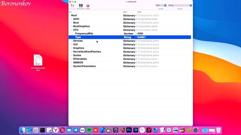Expand the RtVariables dictionary
The image size is (241, 135).
[72, 59]
